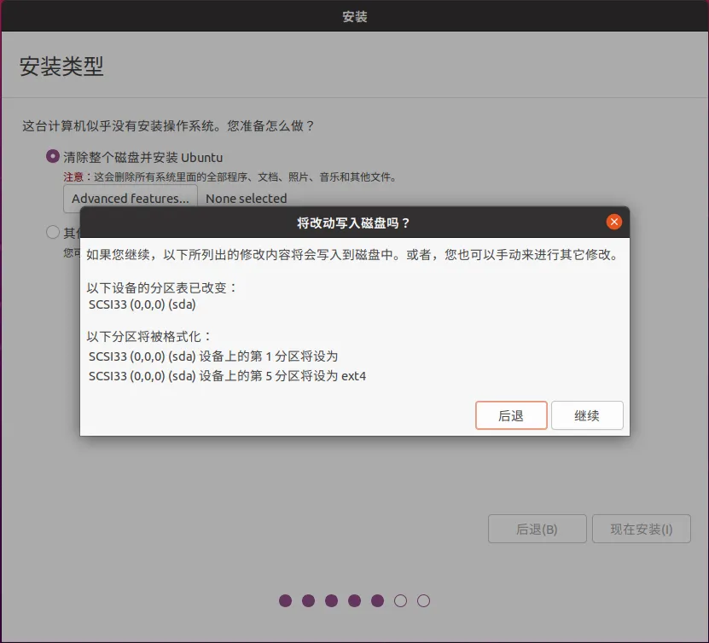The image size is (709, 643).
Task: Click second filled progress dot
Action: [x=308, y=600]
